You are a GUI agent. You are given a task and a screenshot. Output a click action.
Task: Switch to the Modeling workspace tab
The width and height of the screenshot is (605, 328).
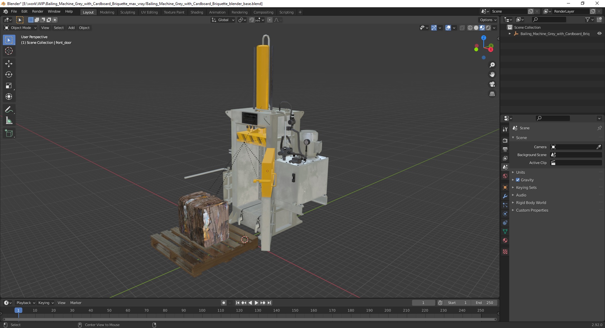tap(107, 12)
